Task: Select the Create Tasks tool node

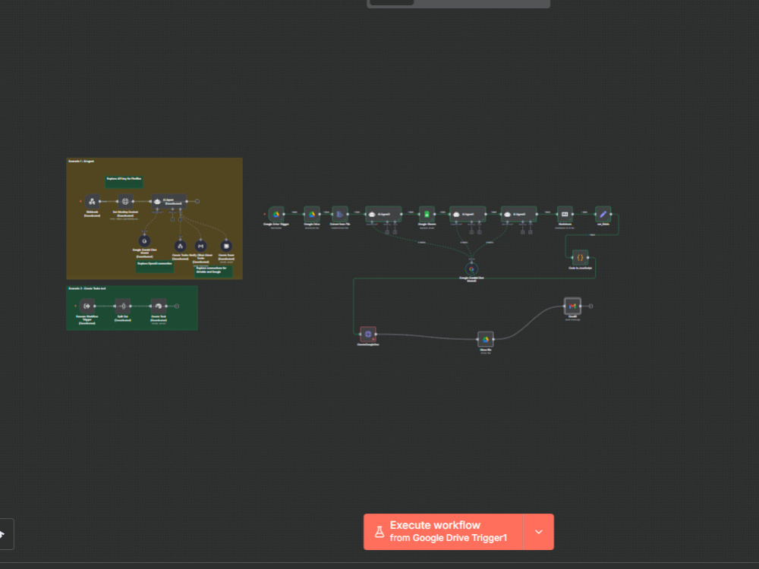Action: click(x=180, y=247)
